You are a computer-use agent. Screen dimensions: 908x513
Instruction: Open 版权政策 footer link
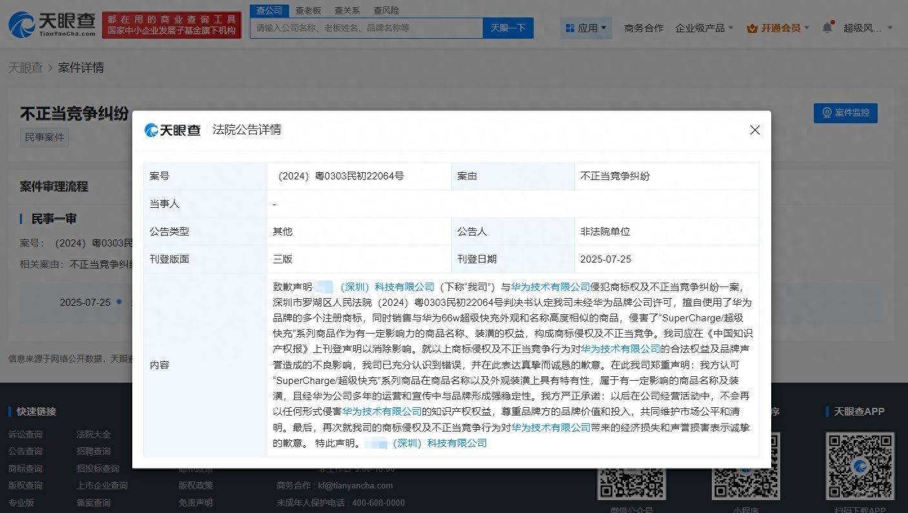[x=196, y=485]
